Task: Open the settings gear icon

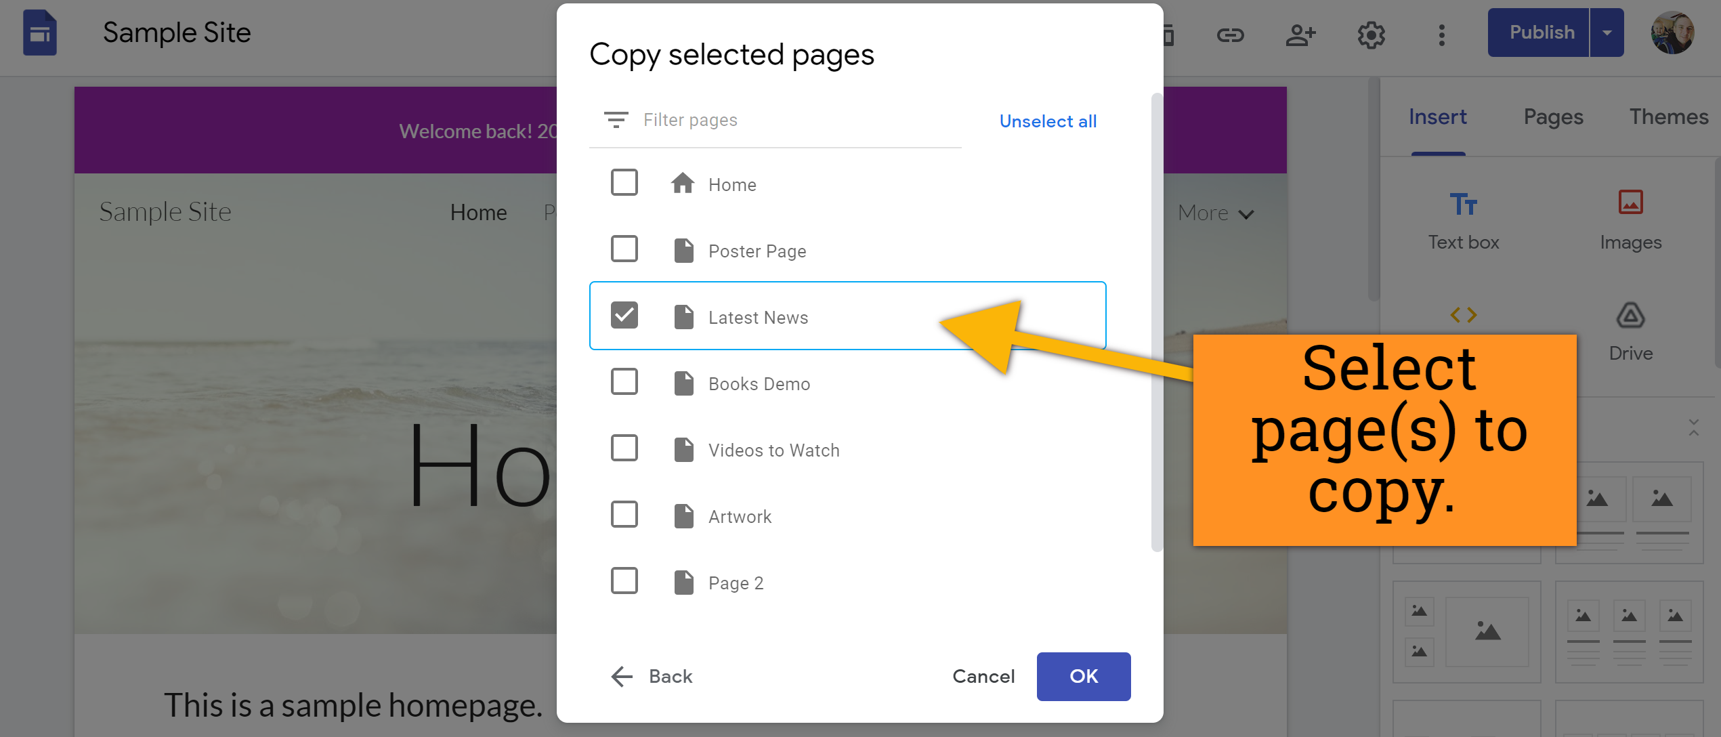Action: pyautogui.click(x=1371, y=35)
